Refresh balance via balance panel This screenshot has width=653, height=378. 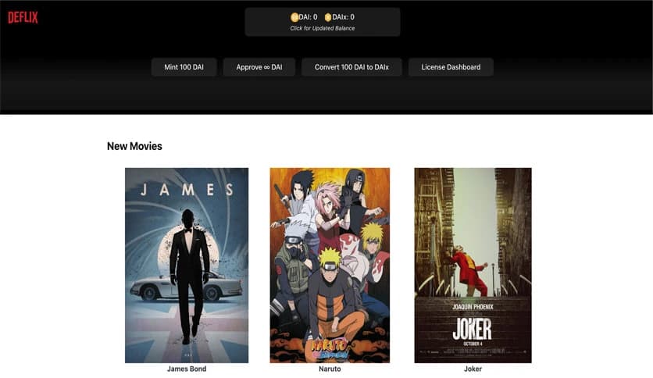click(323, 22)
